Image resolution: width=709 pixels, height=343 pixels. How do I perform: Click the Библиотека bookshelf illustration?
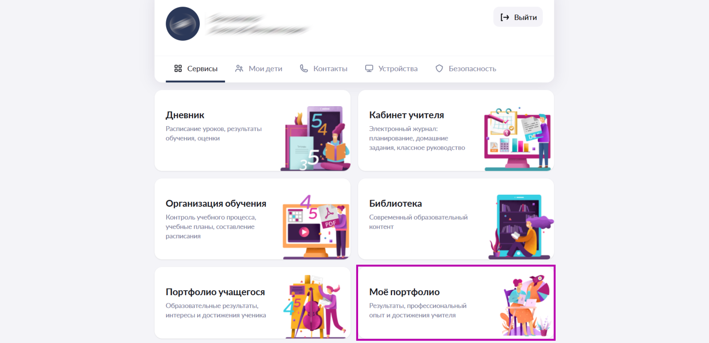click(520, 227)
